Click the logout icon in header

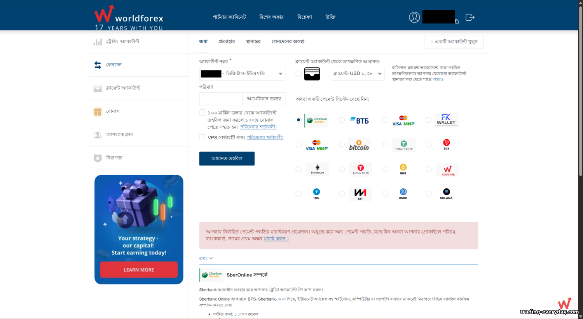click(470, 17)
